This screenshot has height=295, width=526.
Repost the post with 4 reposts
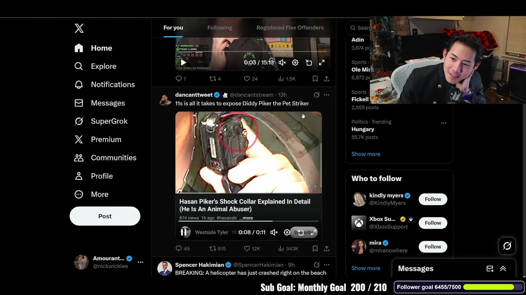[x=215, y=79]
